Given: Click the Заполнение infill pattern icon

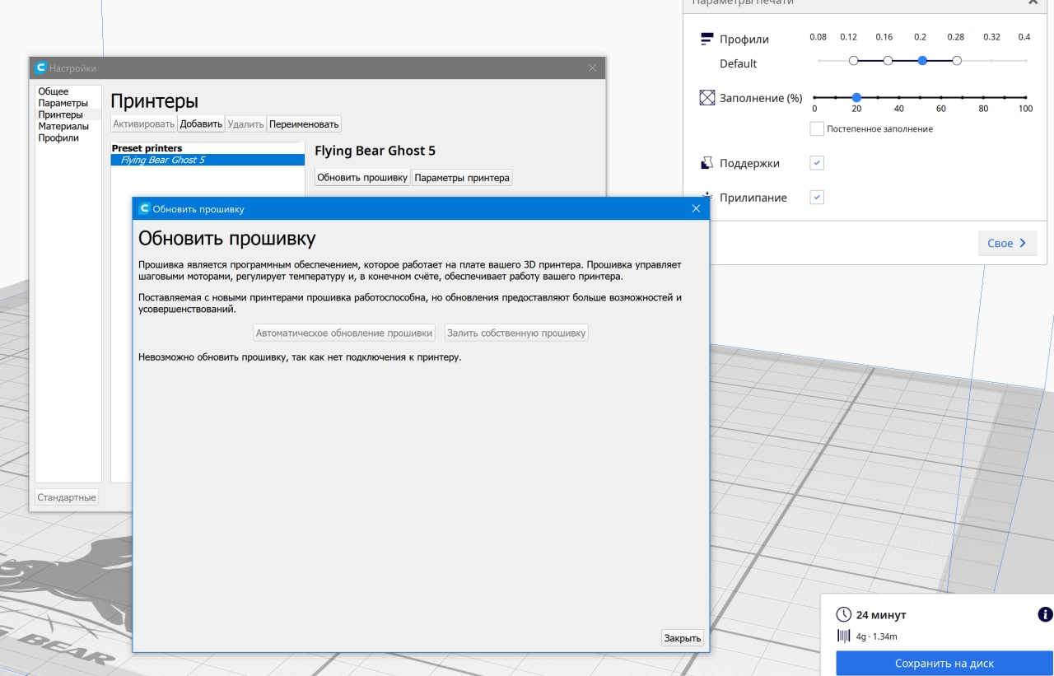Looking at the screenshot, I should (707, 98).
